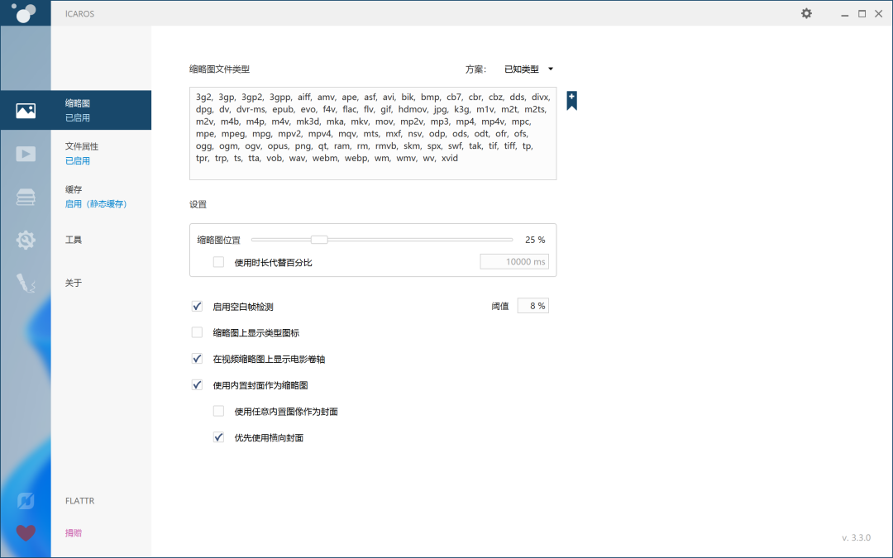Add a file type with the bookmark plus icon
Viewport: 893px width, 558px height.
(x=571, y=100)
